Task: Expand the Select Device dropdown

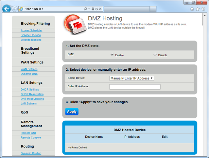Action: (131, 78)
